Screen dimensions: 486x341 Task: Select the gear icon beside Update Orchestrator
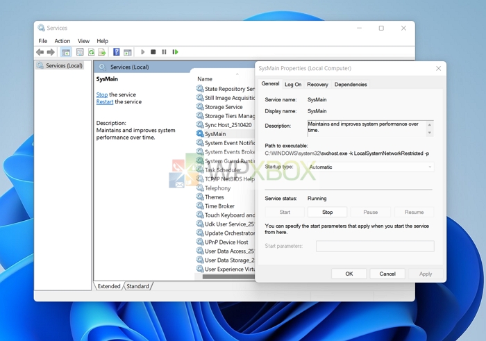tap(200, 233)
